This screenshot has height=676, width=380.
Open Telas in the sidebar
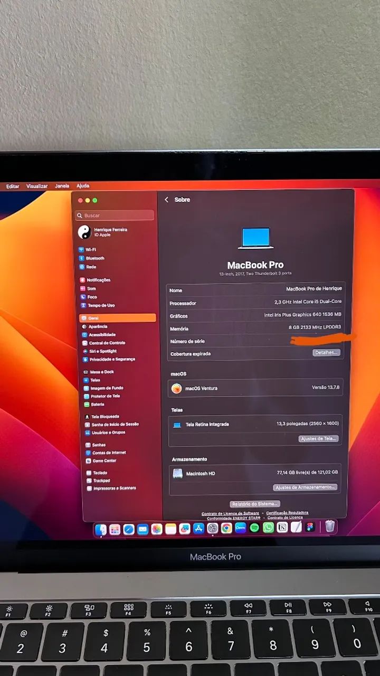pyautogui.click(x=92, y=380)
